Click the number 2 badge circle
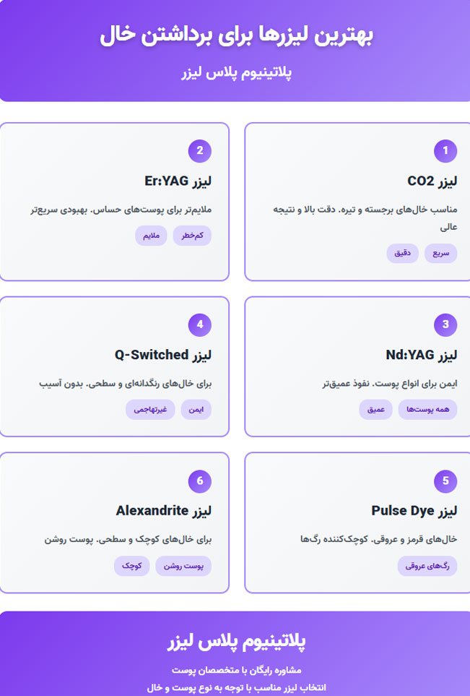The width and height of the screenshot is (470, 696). [199, 151]
